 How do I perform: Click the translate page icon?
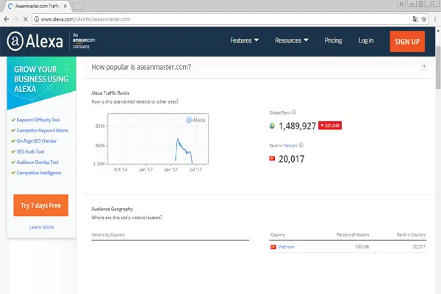(x=415, y=19)
